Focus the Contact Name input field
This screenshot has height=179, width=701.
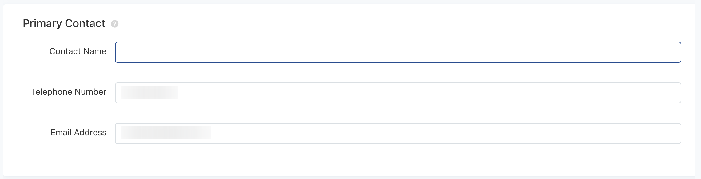coord(398,52)
